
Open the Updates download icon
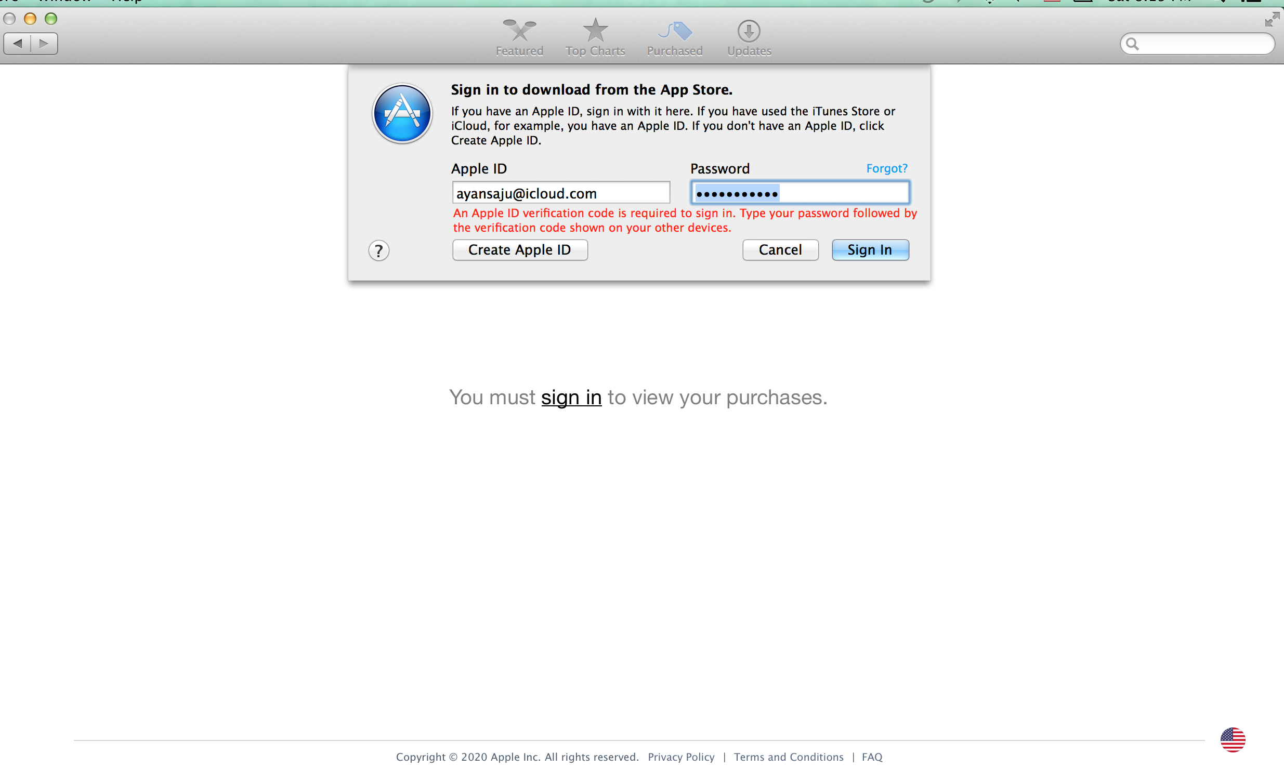[749, 31]
